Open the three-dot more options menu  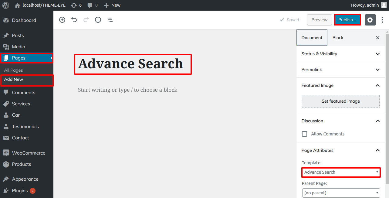click(x=382, y=20)
